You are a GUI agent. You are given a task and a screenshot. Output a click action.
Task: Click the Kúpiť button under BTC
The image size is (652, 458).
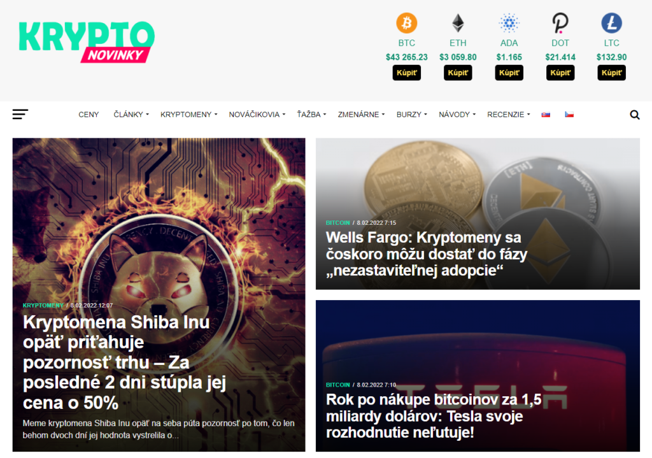pyautogui.click(x=406, y=73)
